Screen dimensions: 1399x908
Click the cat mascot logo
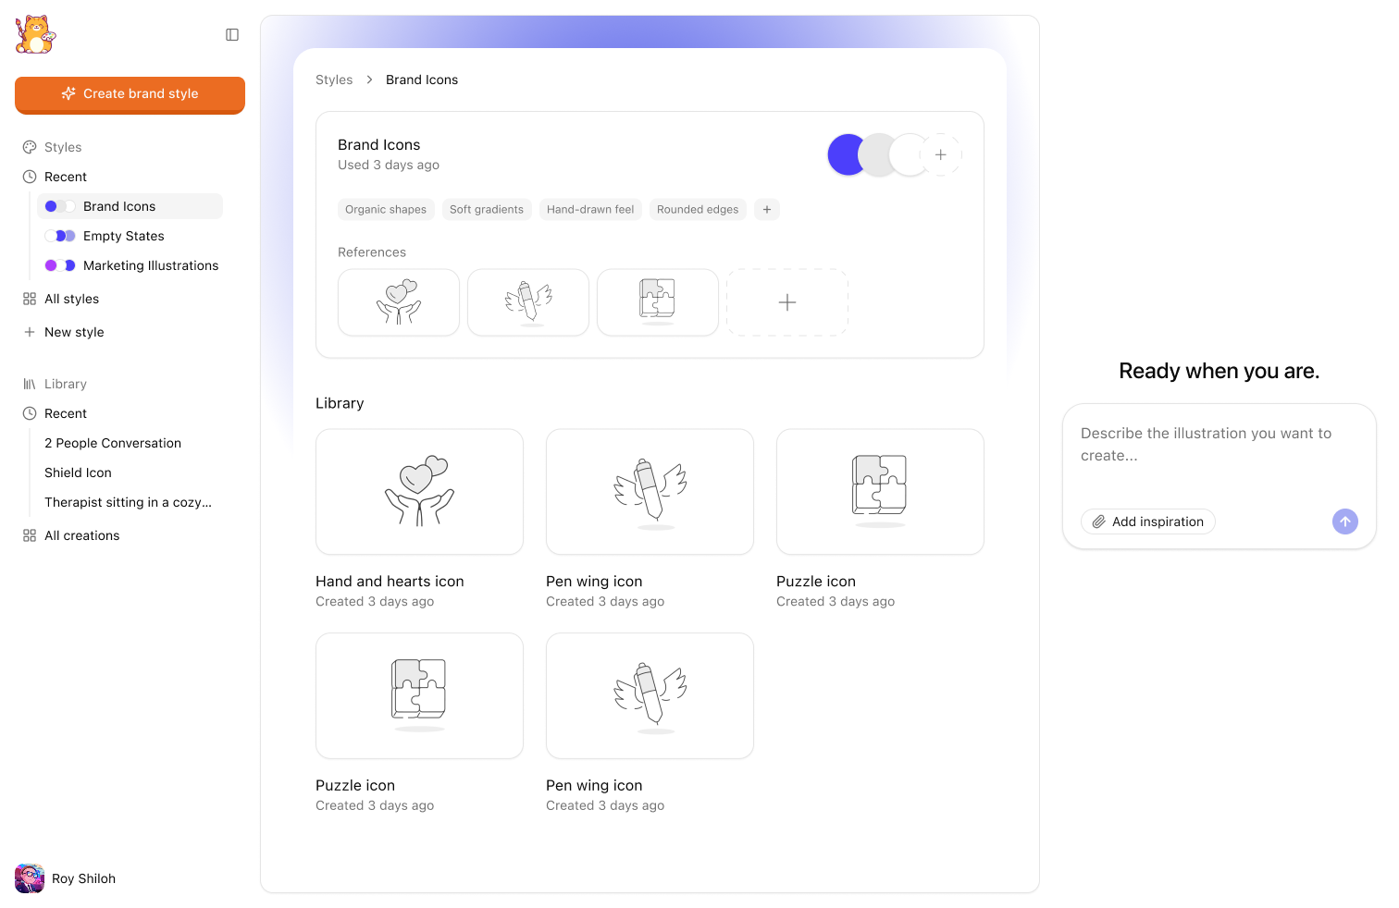(x=35, y=35)
